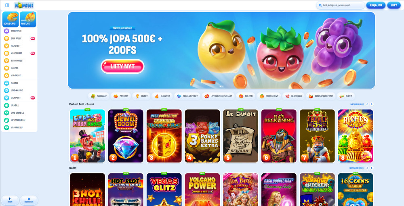Collapse the sidebar with the panel toggle icon
Image resolution: width=404 pixels, height=206 pixels.
pyautogui.click(x=7, y=5)
